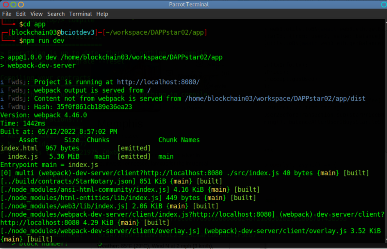Open the Terminal menu
The width and height of the screenshot is (387, 249).
pos(80,14)
